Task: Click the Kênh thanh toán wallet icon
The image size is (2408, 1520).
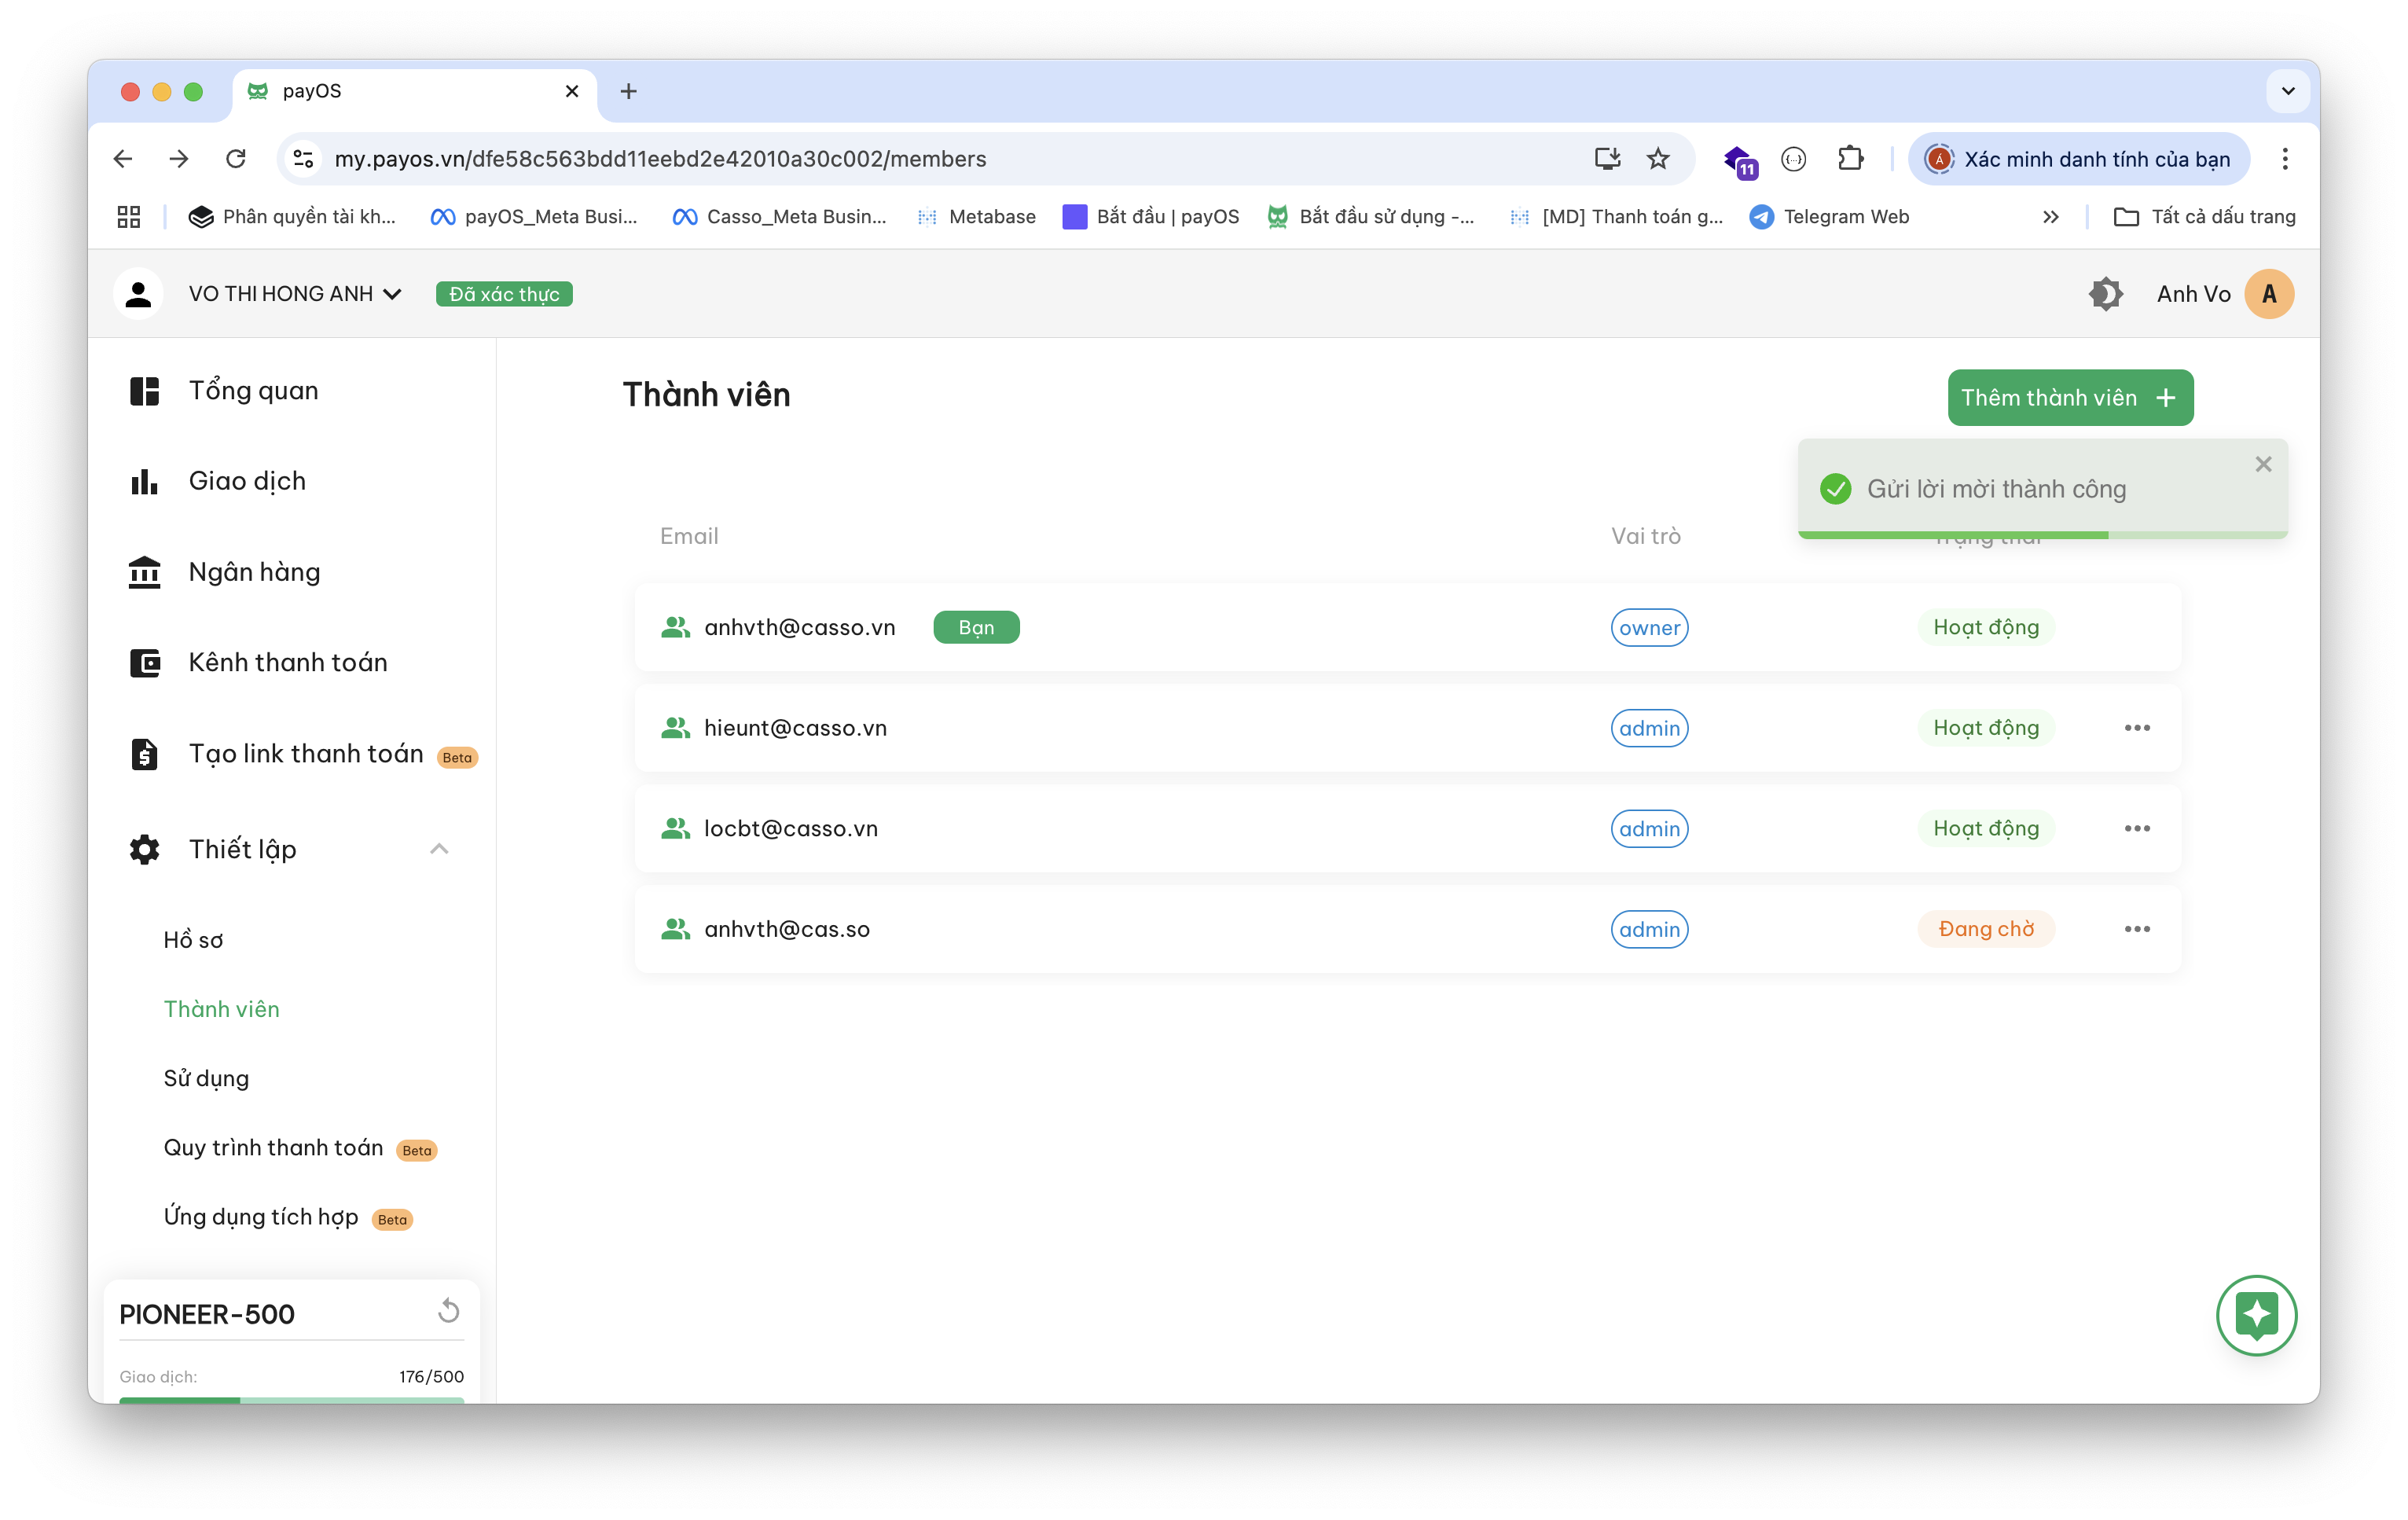Action: point(145,662)
